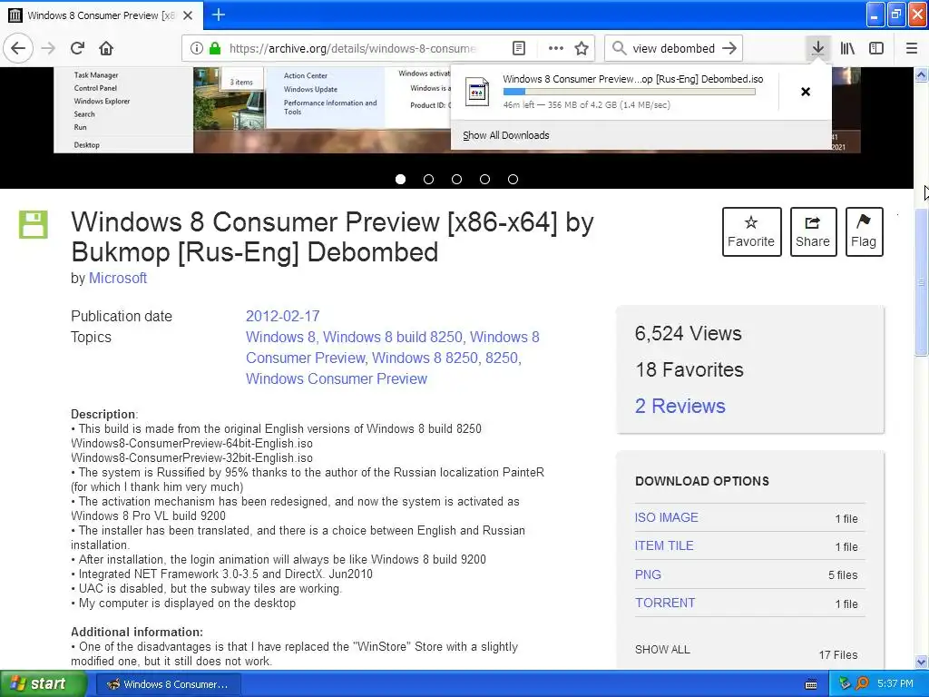929x697 pixels.
Task: Click the Windows 8 Consumer taskbar item
Action: pyautogui.click(x=168, y=684)
